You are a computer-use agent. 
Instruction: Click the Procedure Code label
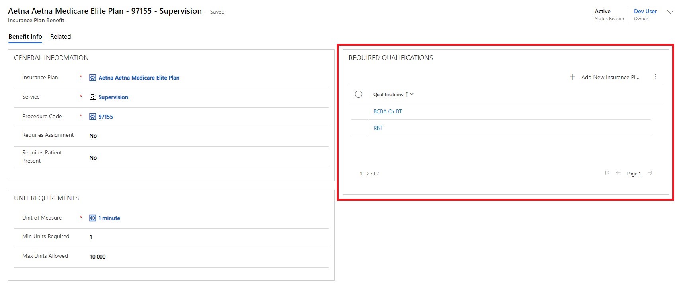(42, 116)
